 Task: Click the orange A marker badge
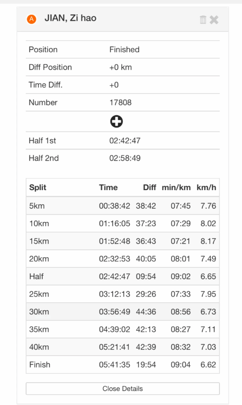point(31,19)
